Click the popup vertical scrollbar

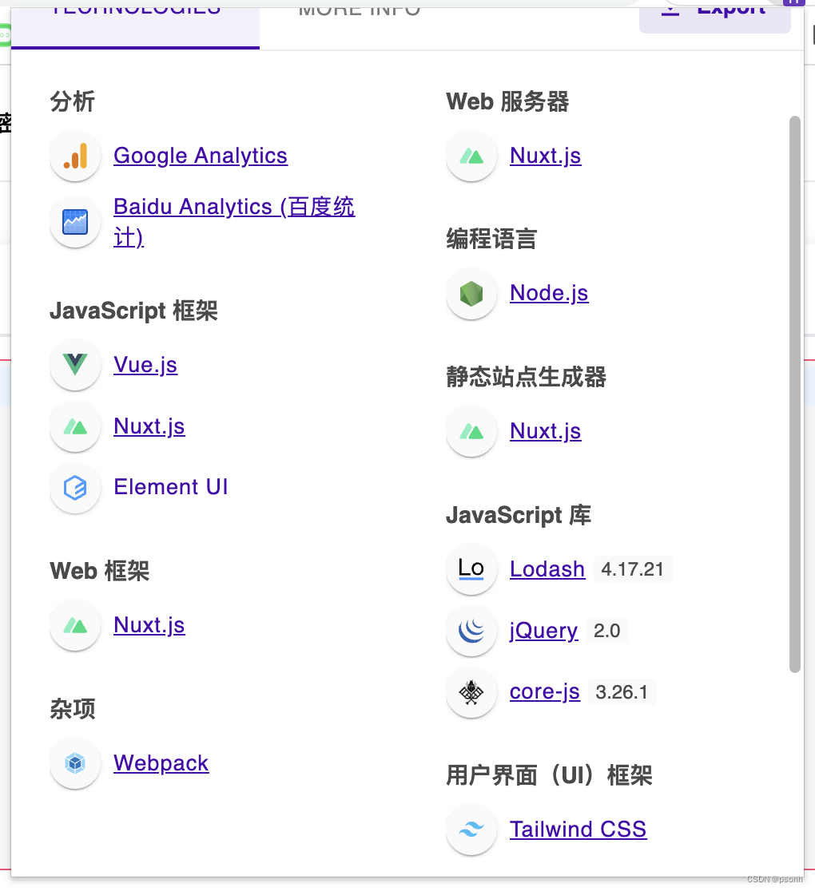pos(795,394)
